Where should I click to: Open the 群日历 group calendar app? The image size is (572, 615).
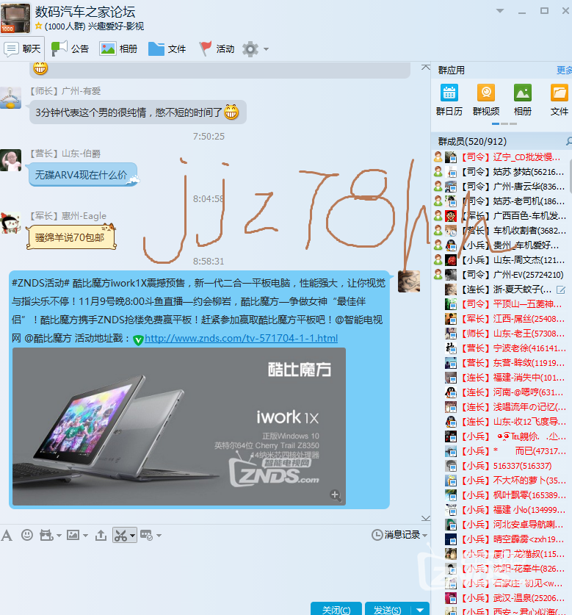(x=449, y=100)
